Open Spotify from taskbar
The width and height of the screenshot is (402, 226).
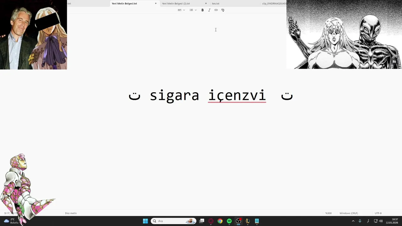coord(229,221)
